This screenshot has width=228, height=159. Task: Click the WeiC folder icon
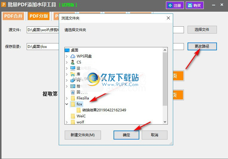pyautogui.click(x=73, y=116)
